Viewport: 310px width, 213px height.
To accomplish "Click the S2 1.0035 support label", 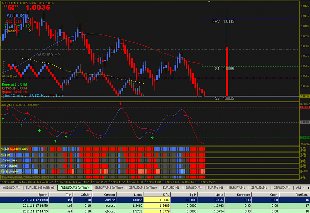I will (x=224, y=98).
